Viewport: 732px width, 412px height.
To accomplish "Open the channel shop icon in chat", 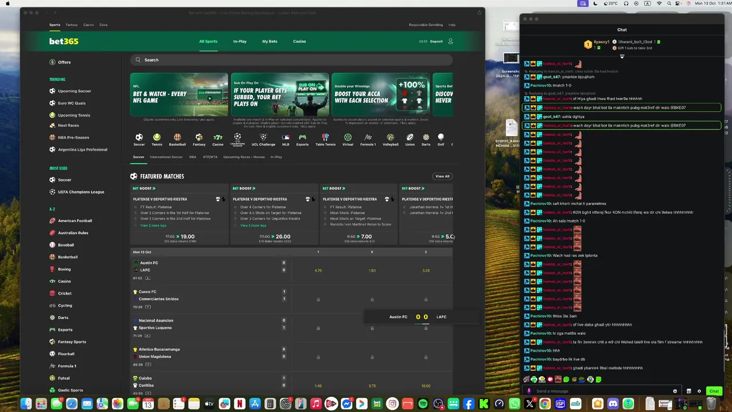I will (x=689, y=391).
